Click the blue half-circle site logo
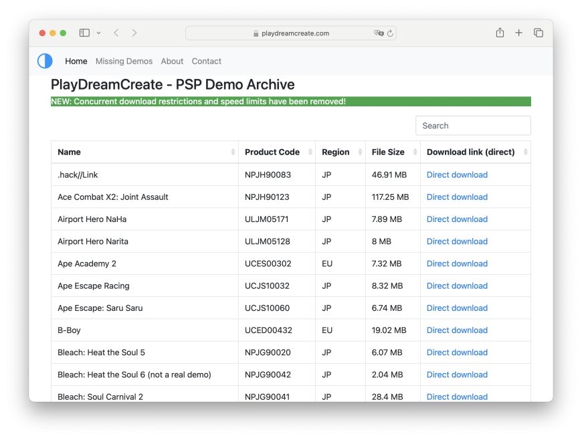Viewport: 582px width, 440px height. (45, 62)
